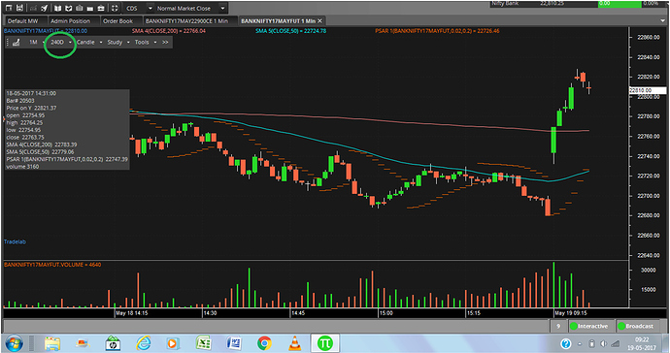Open the 240D period dropdown
This screenshot has height=353, width=670.
61,43
